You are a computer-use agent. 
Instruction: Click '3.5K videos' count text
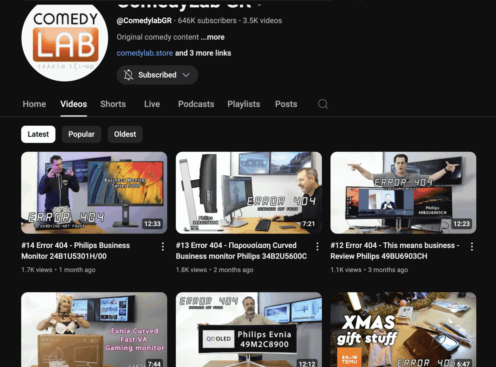[x=262, y=21]
